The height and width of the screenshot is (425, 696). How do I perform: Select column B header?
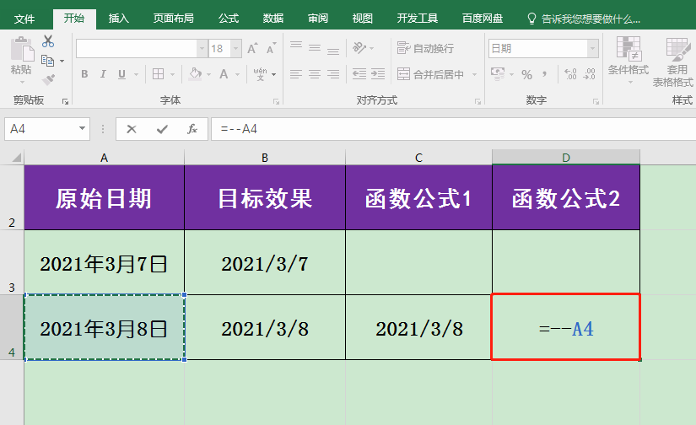pyautogui.click(x=265, y=158)
